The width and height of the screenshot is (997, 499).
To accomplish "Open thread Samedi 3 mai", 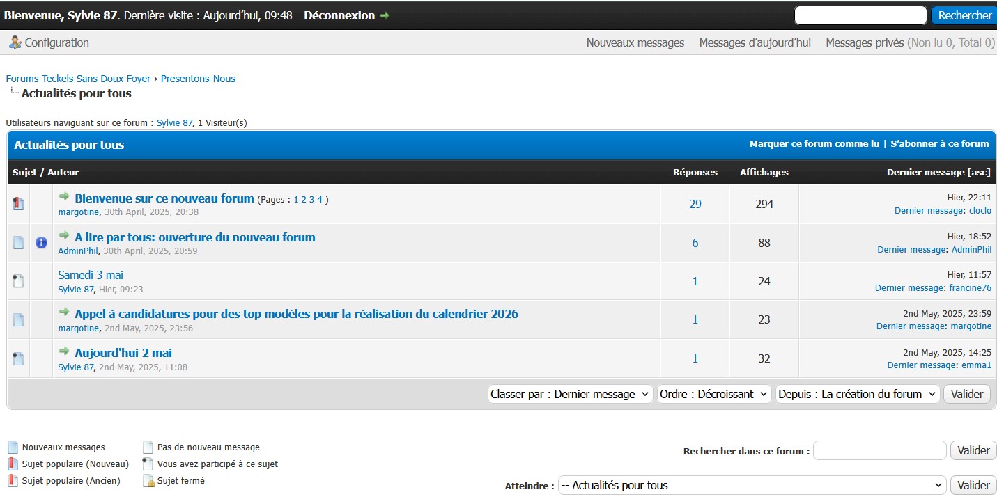I will pos(91,275).
